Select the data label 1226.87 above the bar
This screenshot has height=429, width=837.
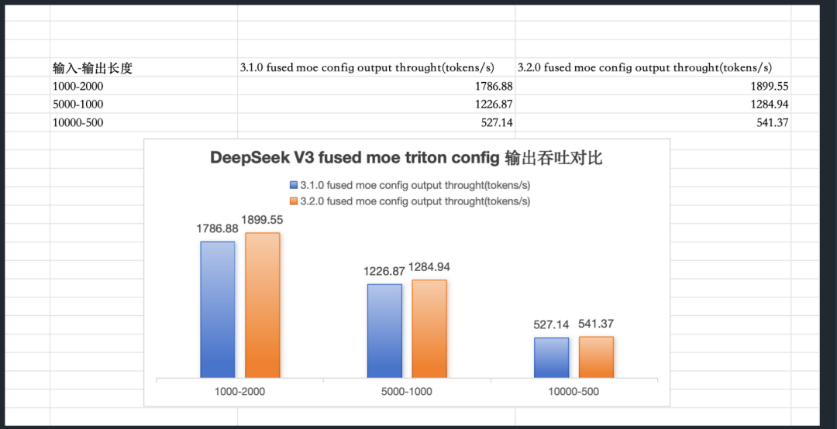click(384, 271)
